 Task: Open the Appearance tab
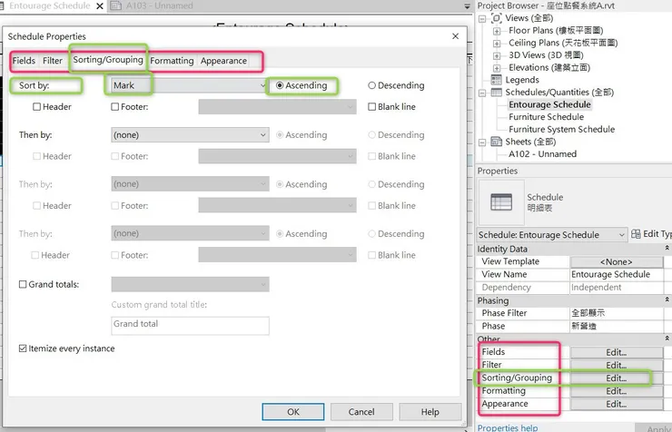223,61
